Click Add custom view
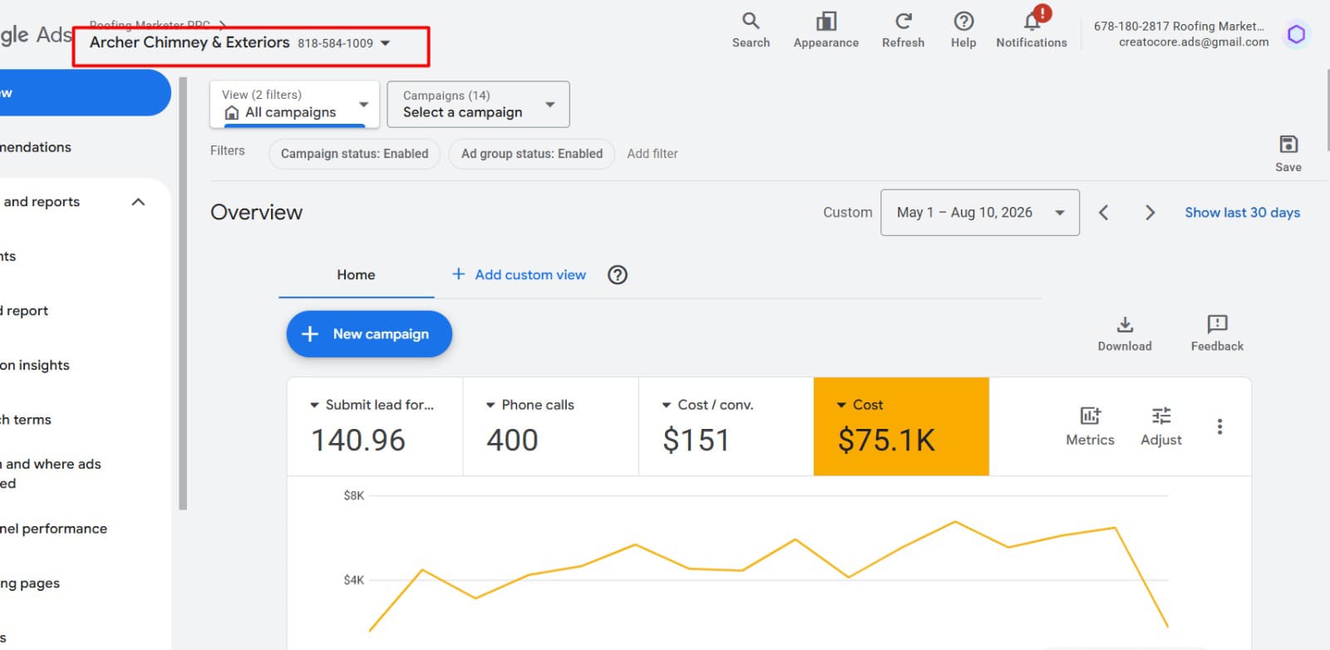 point(519,275)
